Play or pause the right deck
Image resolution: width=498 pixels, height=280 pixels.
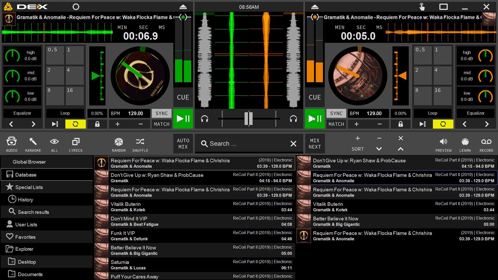click(x=315, y=119)
